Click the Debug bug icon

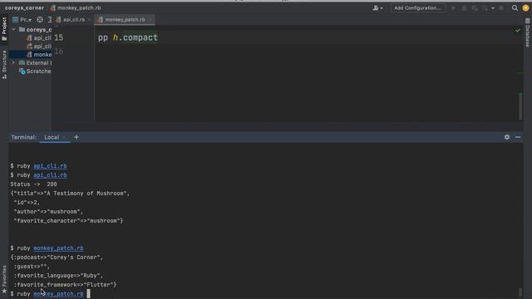pos(464,7)
